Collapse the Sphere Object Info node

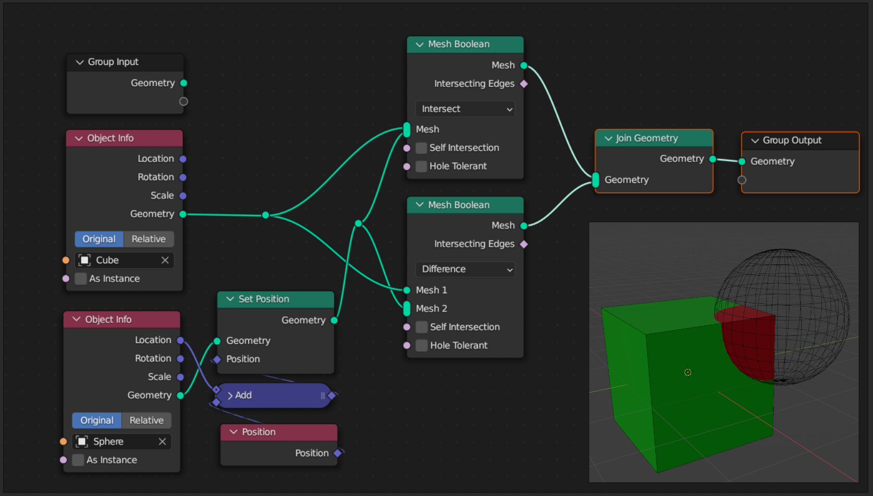point(77,320)
